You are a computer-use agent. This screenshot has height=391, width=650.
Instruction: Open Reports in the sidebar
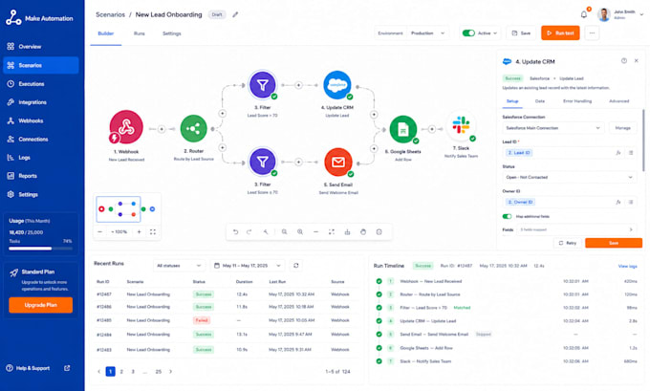pyautogui.click(x=40, y=176)
